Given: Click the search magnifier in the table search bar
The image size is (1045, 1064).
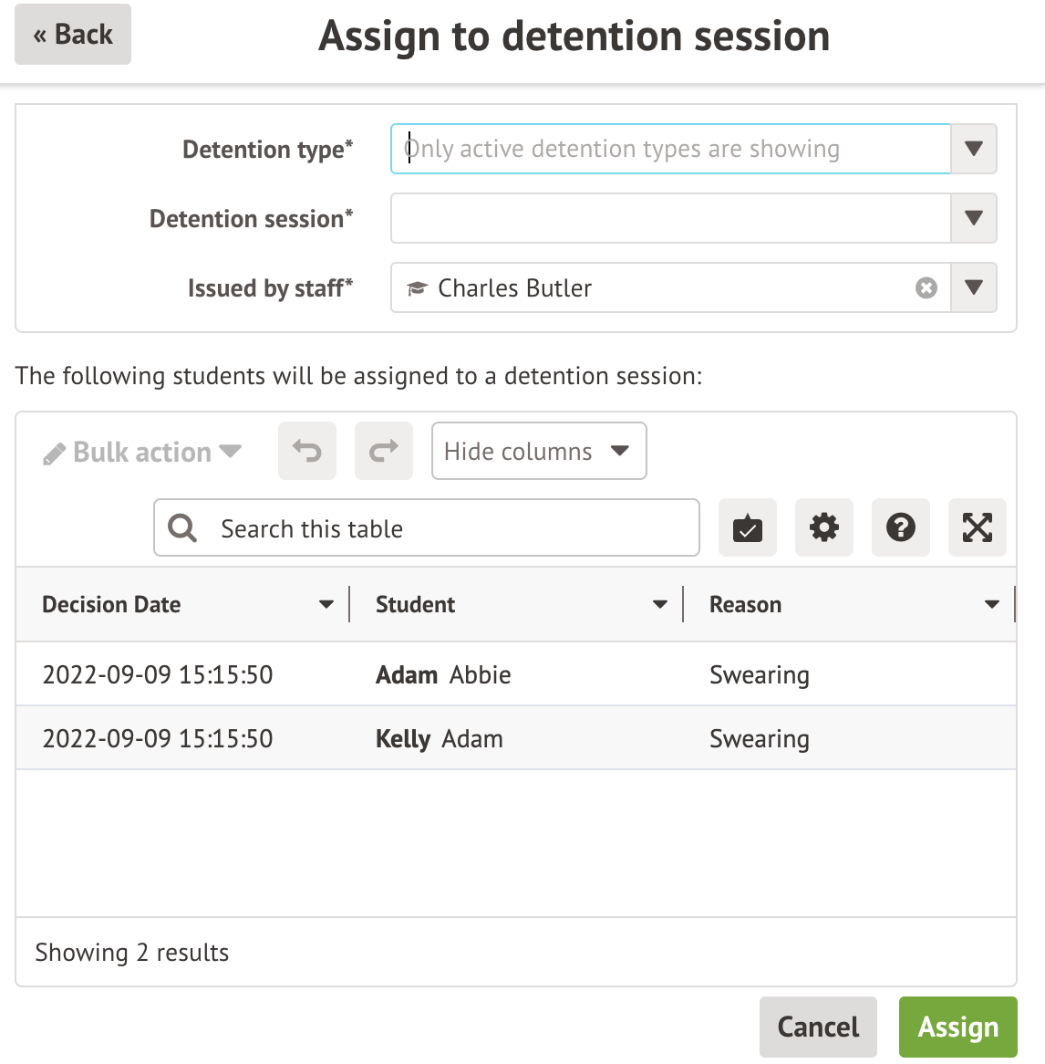Looking at the screenshot, I should click(x=181, y=527).
